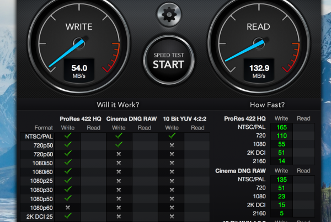Click ProRes 1080 write value 55
Viewport: 331px width, 222px height.
tap(281, 144)
